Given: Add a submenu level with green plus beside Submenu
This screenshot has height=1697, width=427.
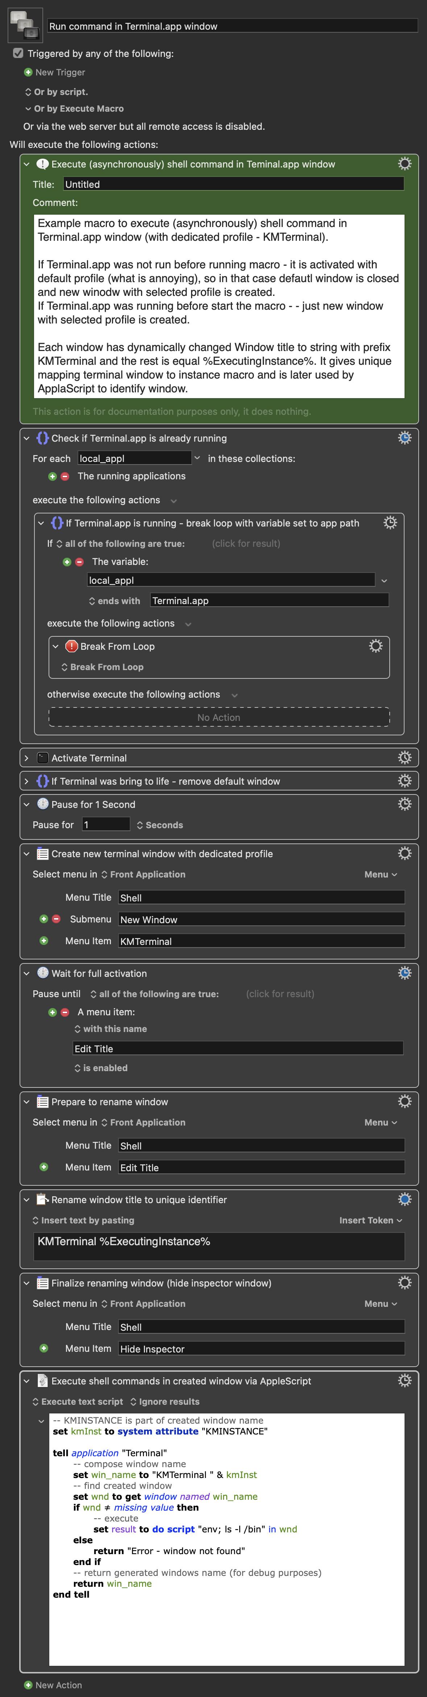Looking at the screenshot, I should point(43,919).
